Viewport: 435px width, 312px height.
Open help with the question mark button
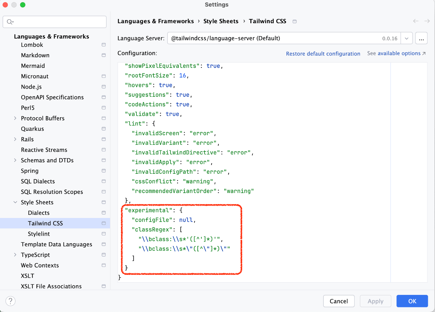11,301
